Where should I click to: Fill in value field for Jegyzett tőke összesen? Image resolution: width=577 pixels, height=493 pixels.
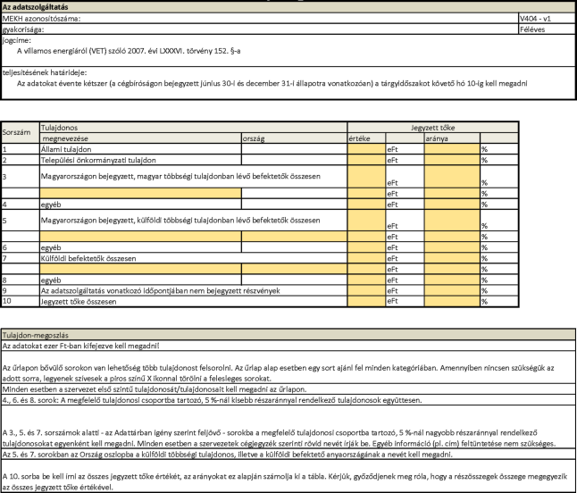coord(366,301)
